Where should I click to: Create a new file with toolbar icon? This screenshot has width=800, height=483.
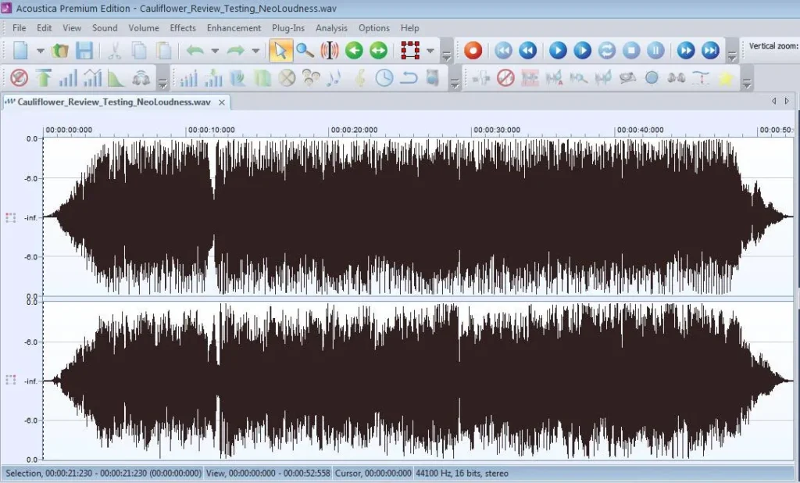(20, 51)
